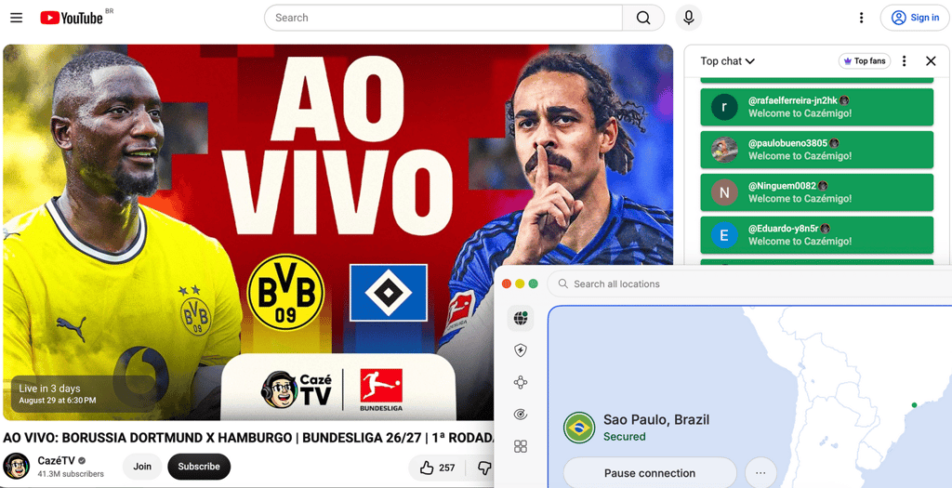Click the Brazil flag icon in VPN

[x=578, y=428]
